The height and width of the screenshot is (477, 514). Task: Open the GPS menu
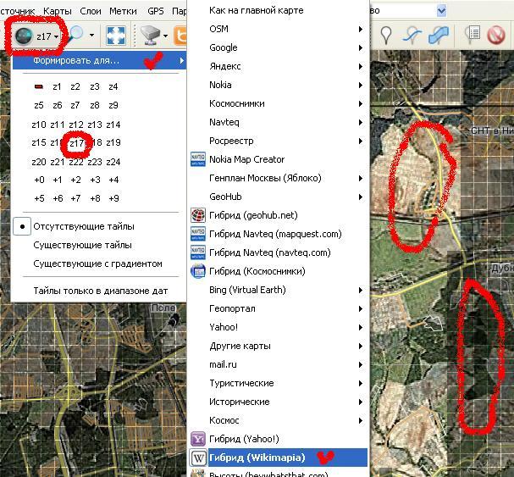click(x=156, y=11)
